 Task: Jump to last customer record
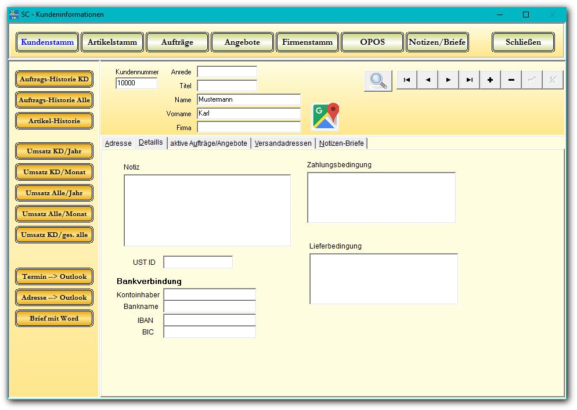[x=470, y=80]
